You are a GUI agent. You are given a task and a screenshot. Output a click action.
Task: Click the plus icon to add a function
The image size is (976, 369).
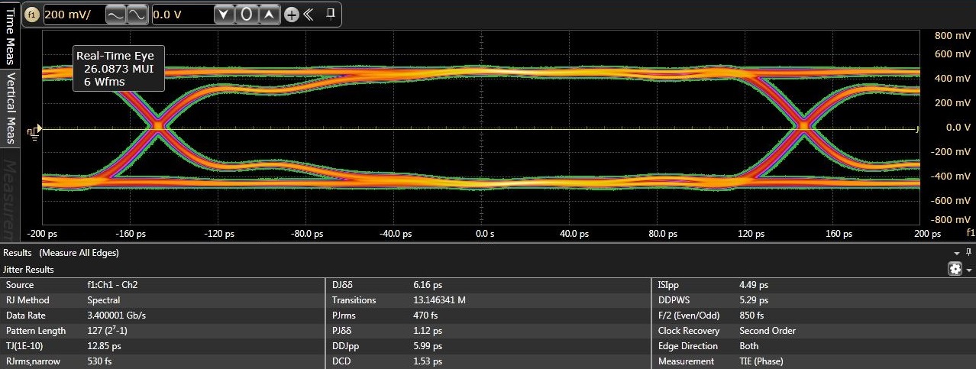291,15
